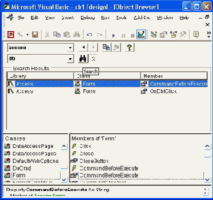Image resolution: width=213 pixels, height=200 pixels.
Task: Open the Help menu
Action: coord(184,18)
